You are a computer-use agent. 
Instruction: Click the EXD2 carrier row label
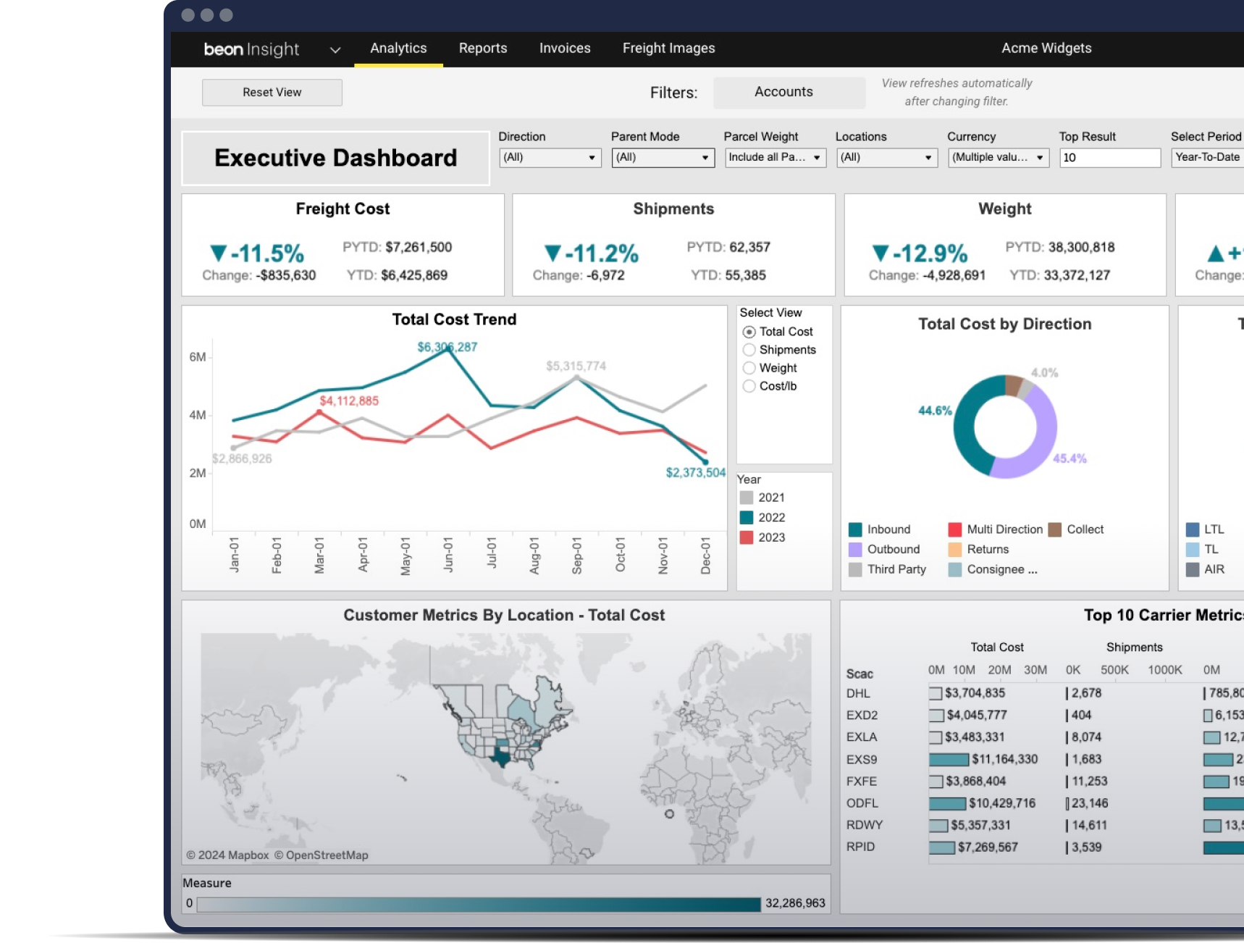click(862, 716)
